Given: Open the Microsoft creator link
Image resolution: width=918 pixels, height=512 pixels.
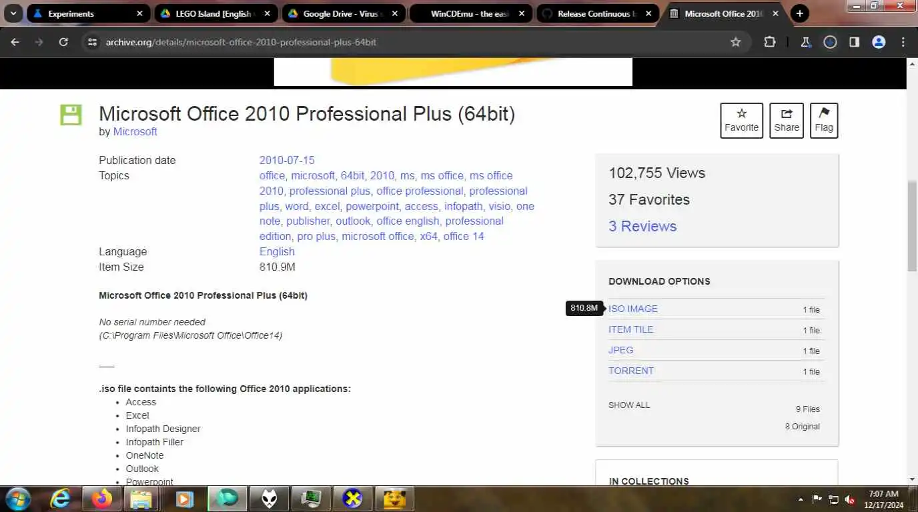Looking at the screenshot, I should point(135,132).
